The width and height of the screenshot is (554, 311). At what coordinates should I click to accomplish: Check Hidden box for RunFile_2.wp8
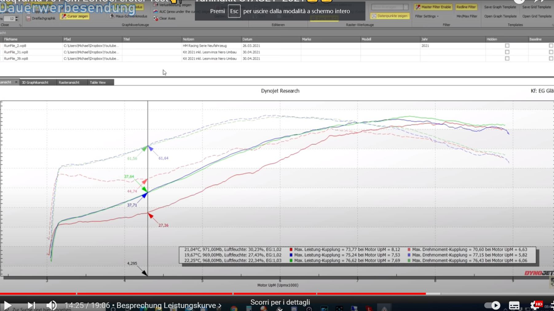[x=507, y=45]
